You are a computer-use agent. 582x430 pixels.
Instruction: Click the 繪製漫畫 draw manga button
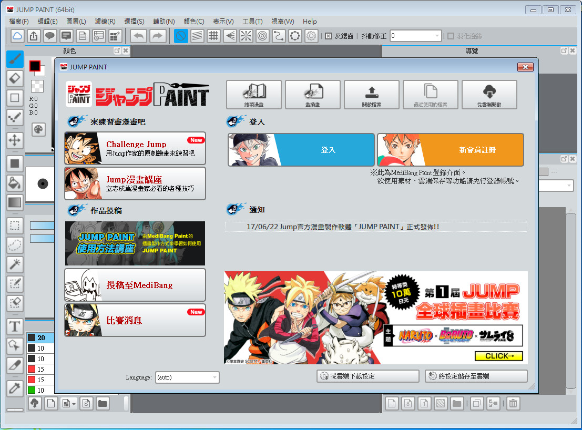254,95
